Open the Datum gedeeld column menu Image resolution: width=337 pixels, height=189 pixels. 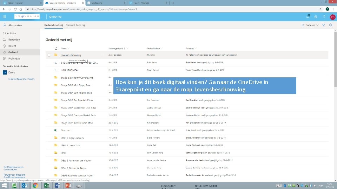(118, 48)
